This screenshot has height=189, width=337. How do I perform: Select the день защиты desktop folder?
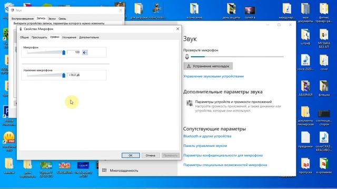[x=231, y=10]
